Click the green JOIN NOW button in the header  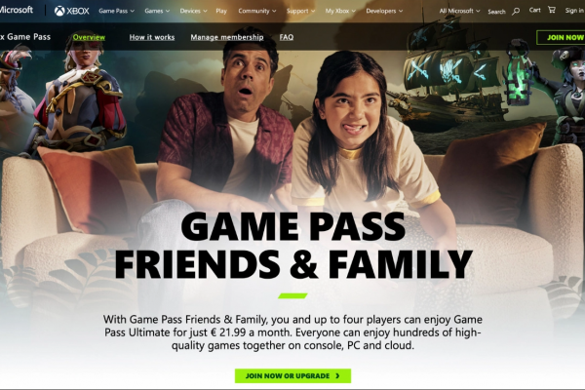pos(561,37)
